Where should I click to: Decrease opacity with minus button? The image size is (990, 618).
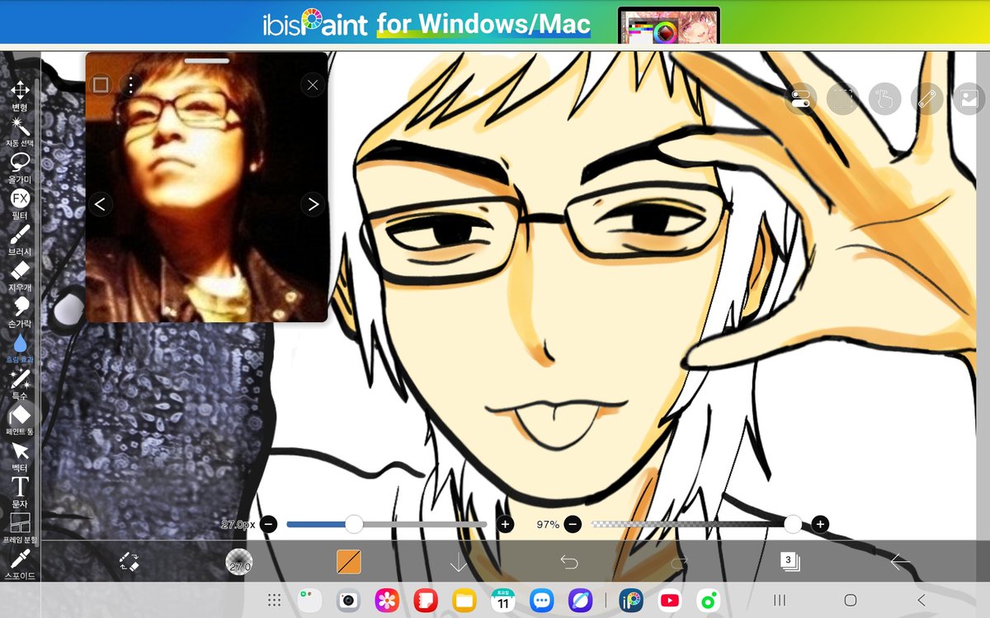click(x=573, y=524)
